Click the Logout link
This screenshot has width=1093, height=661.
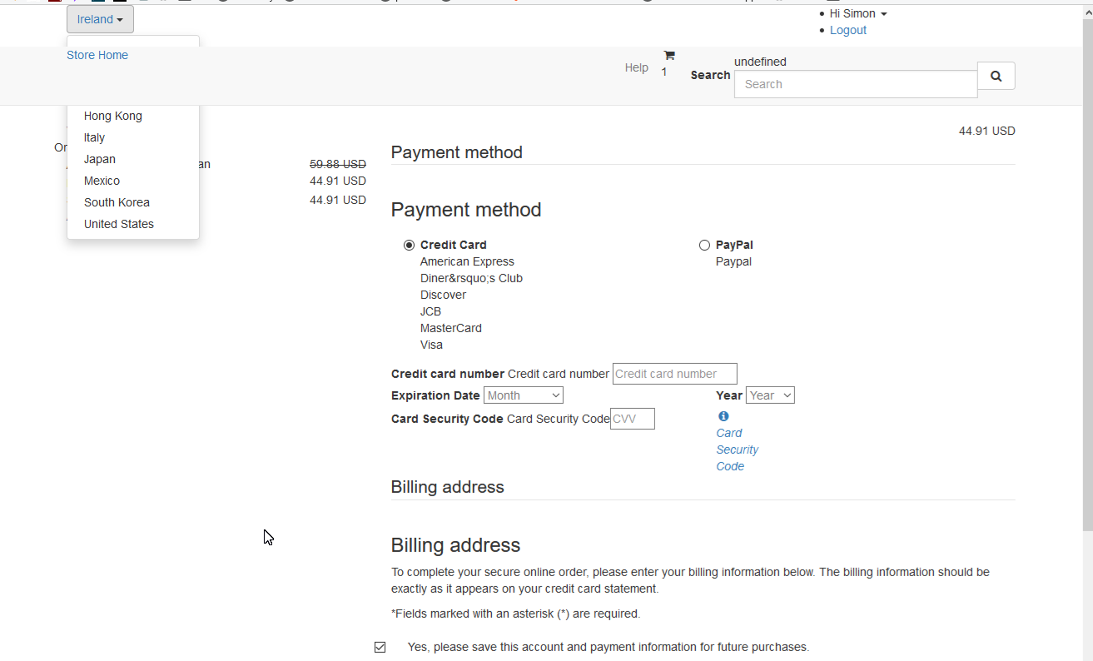(847, 31)
